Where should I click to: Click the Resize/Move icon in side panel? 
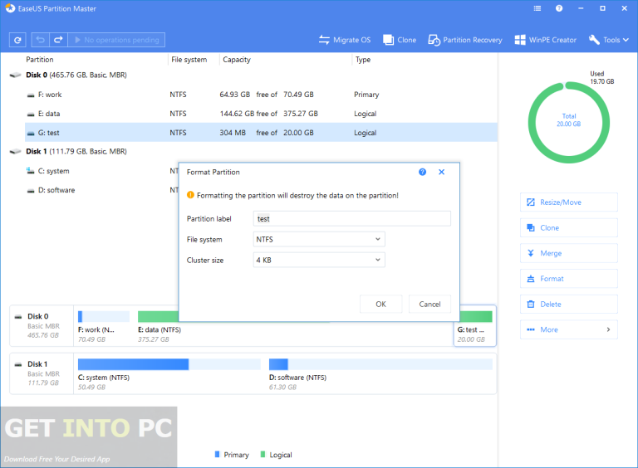[x=531, y=202]
